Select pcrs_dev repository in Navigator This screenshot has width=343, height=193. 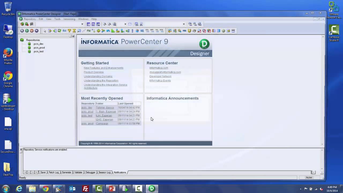pyautogui.click(x=38, y=44)
